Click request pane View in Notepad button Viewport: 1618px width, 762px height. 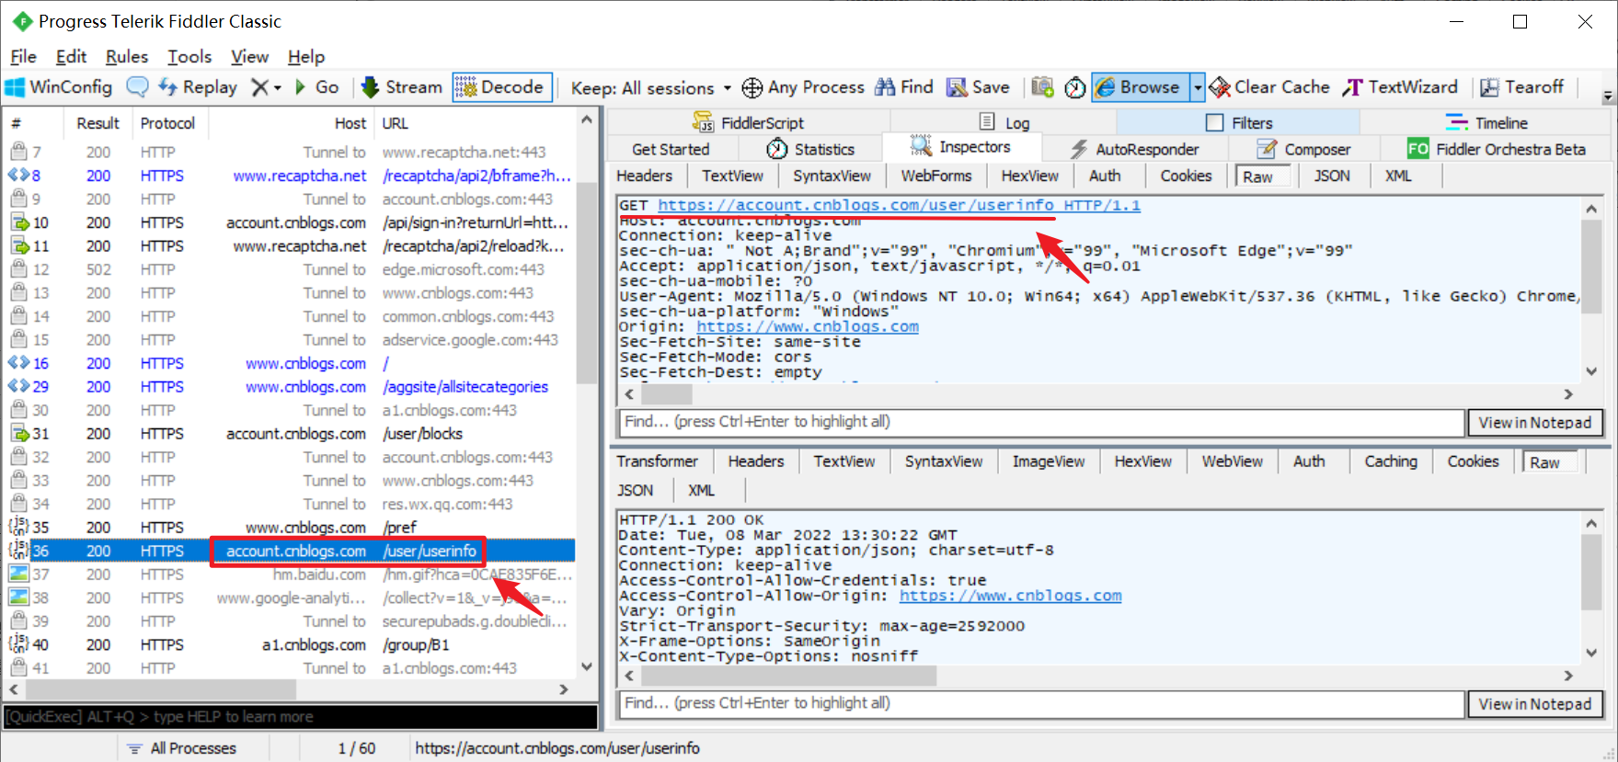click(1535, 422)
